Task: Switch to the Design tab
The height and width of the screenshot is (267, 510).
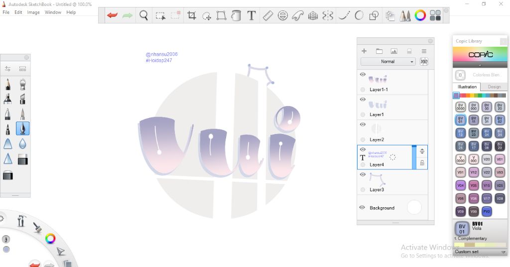Action: [494, 87]
